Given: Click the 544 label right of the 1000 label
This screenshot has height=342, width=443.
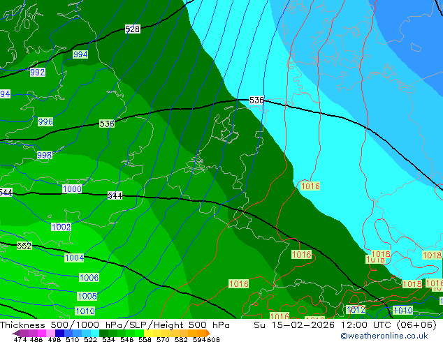Looking at the screenshot, I should coord(115,196).
